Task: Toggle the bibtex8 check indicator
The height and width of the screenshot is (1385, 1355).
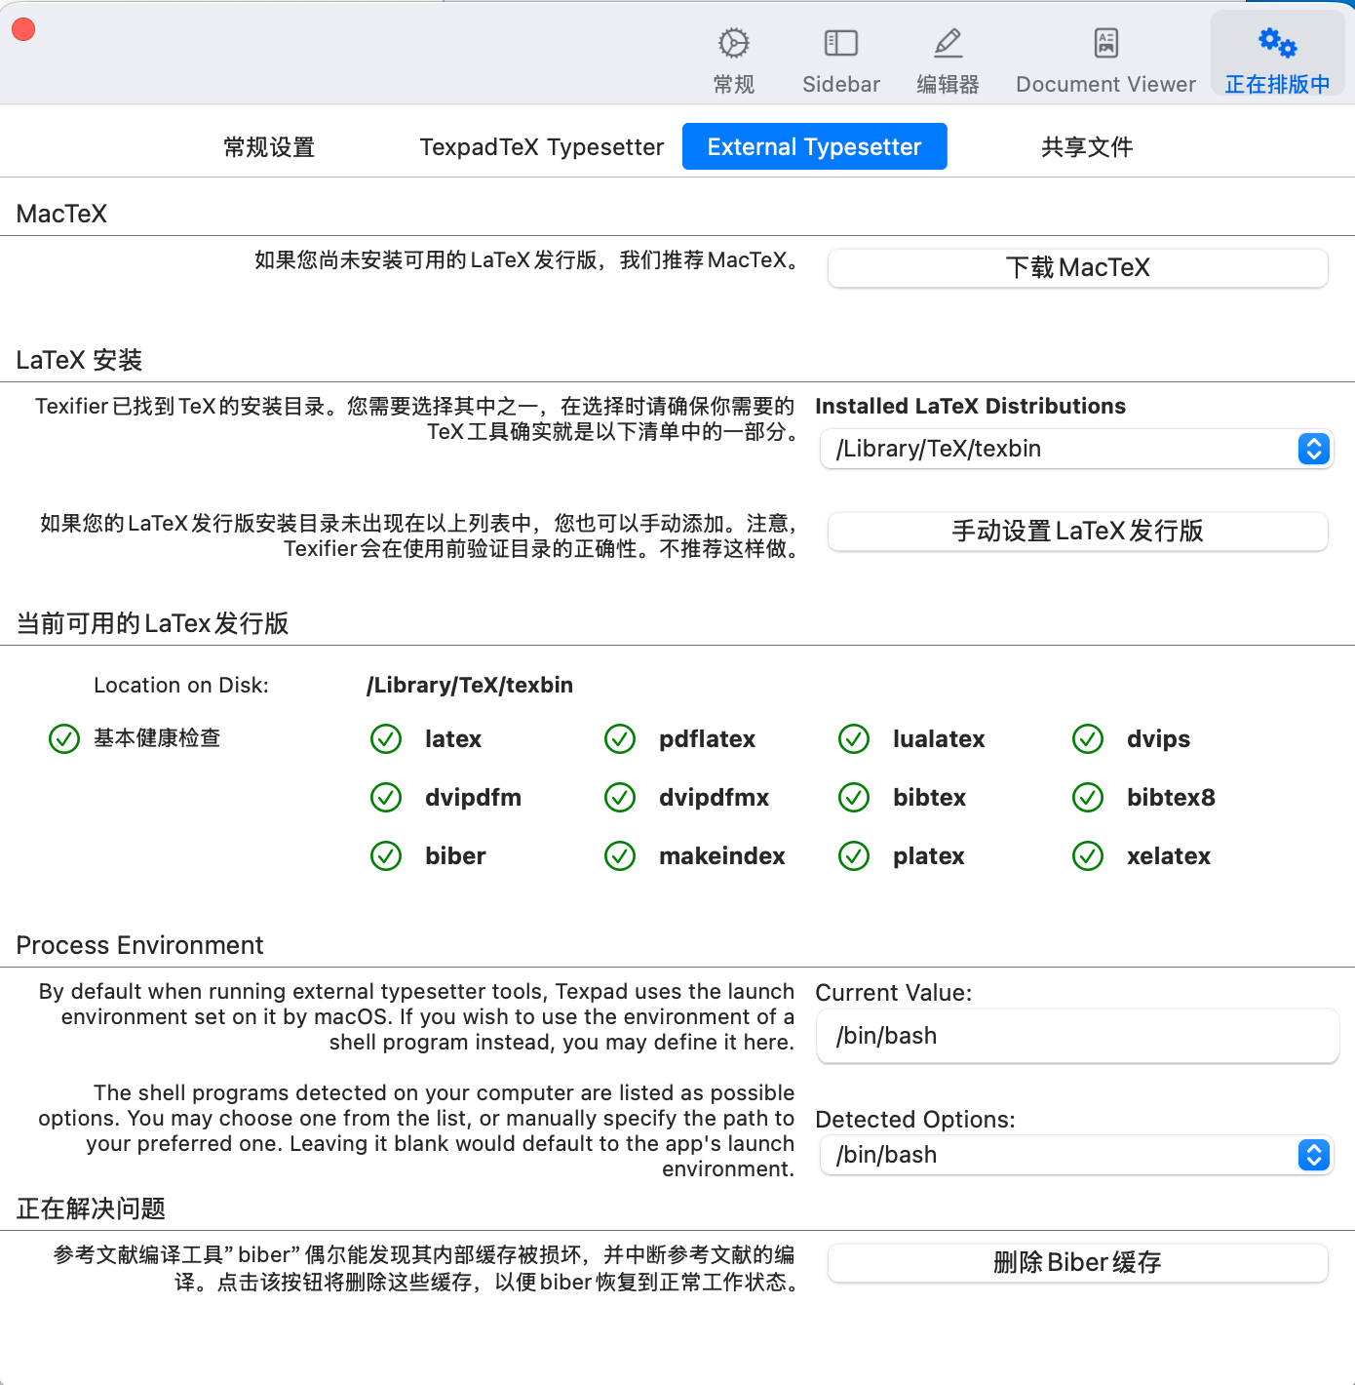Action: 1087,798
